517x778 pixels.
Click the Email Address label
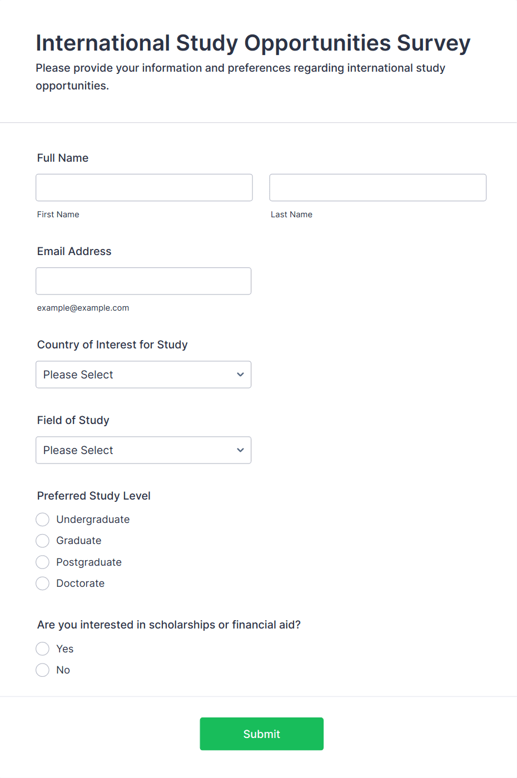tap(74, 251)
